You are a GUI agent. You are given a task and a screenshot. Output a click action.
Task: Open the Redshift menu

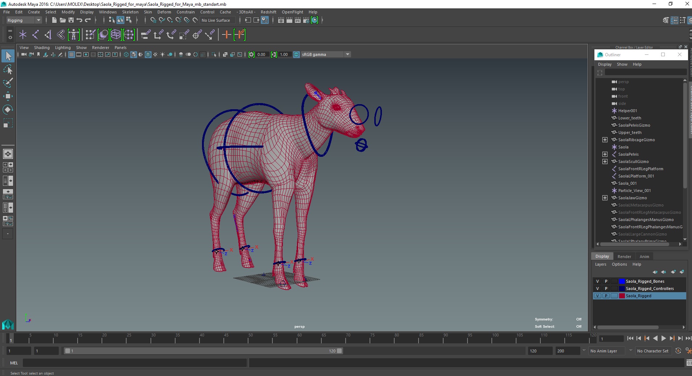[268, 12]
